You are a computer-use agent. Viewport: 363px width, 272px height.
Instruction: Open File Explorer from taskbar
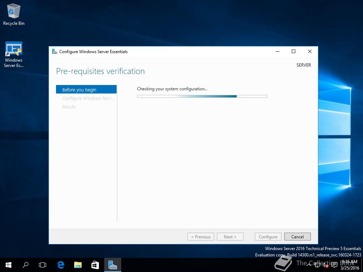pyautogui.click(x=78, y=265)
